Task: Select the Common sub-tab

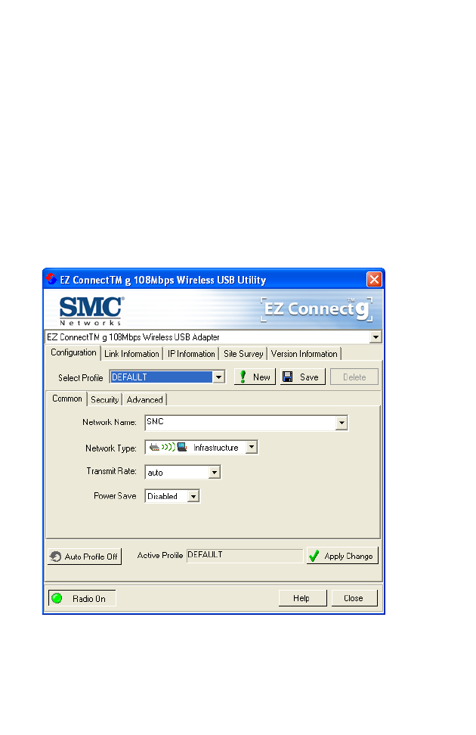Action: pyautogui.click(x=67, y=399)
